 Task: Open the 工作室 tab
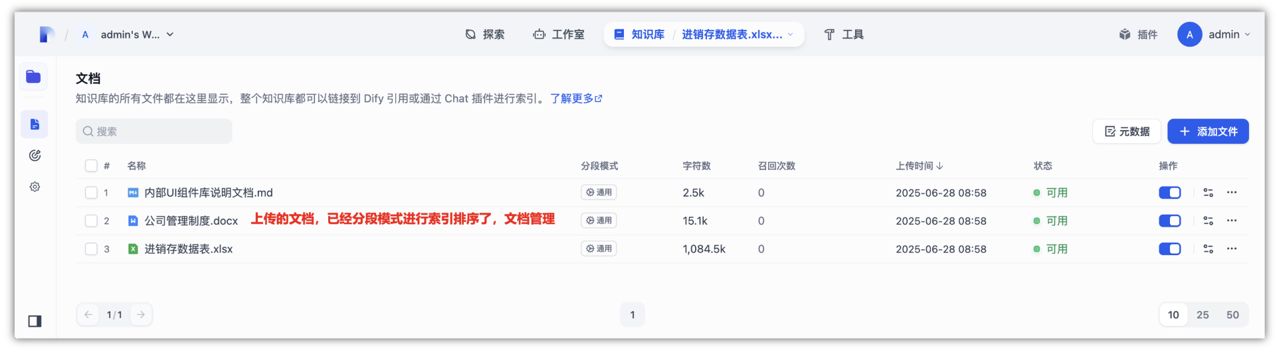coord(559,34)
